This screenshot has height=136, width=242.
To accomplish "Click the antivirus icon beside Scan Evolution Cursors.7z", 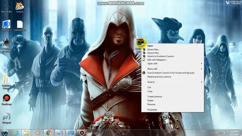I will click(x=144, y=73).
